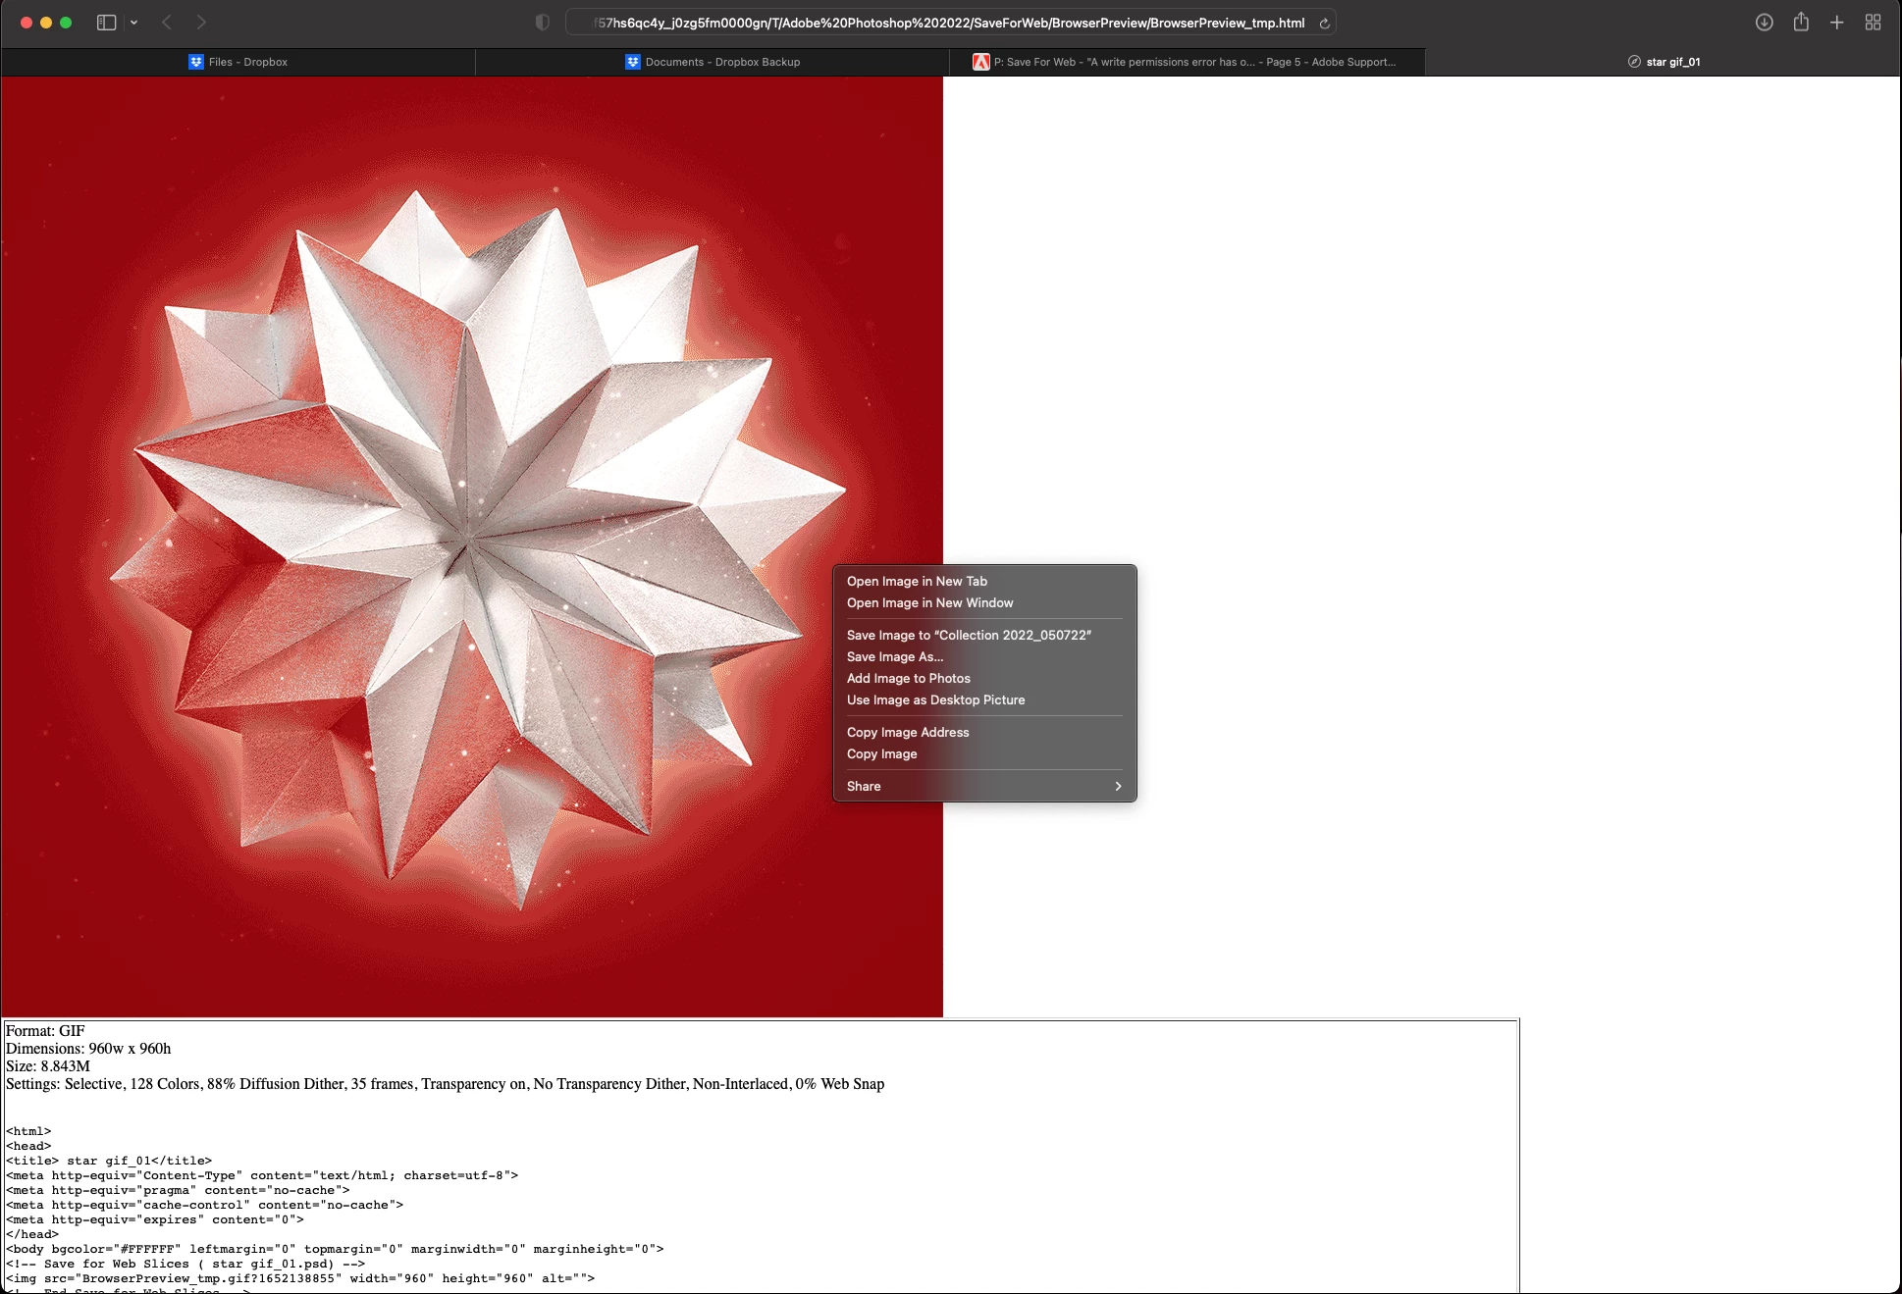Click the back navigation arrow
1902x1294 pixels.
tap(167, 23)
